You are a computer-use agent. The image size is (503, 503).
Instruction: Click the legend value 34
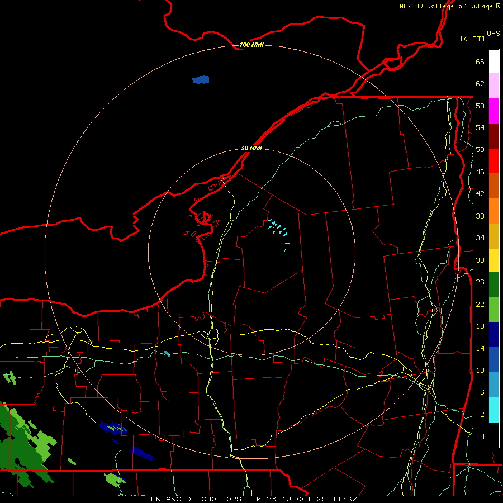click(x=480, y=238)
